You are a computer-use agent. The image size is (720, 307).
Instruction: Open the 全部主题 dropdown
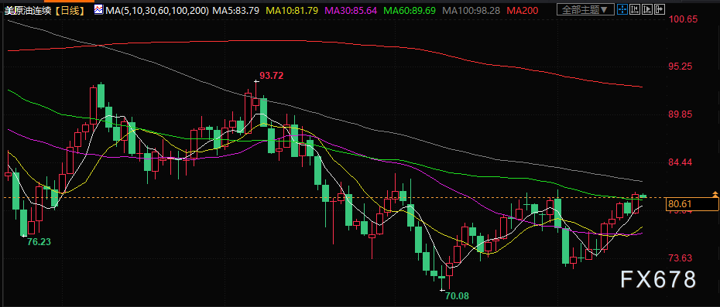(585, 9)
